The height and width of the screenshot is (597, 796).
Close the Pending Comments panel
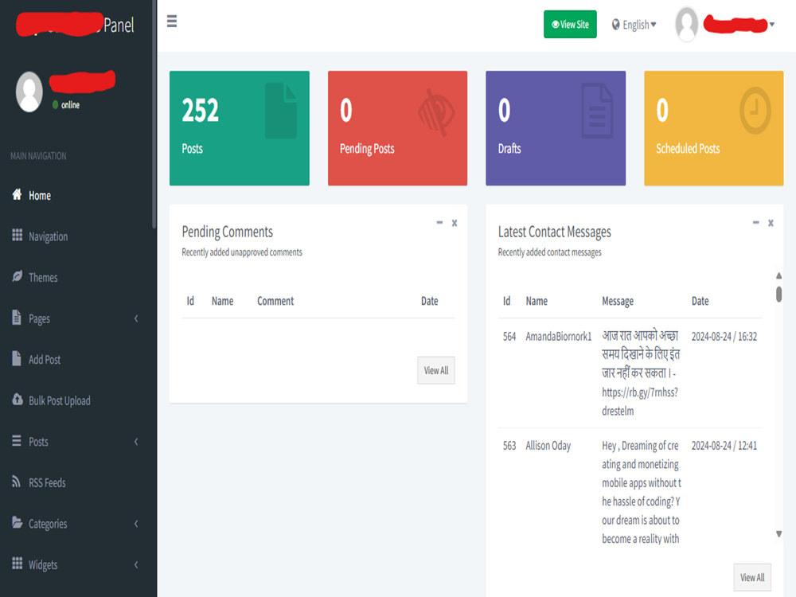tap(455, 223)
